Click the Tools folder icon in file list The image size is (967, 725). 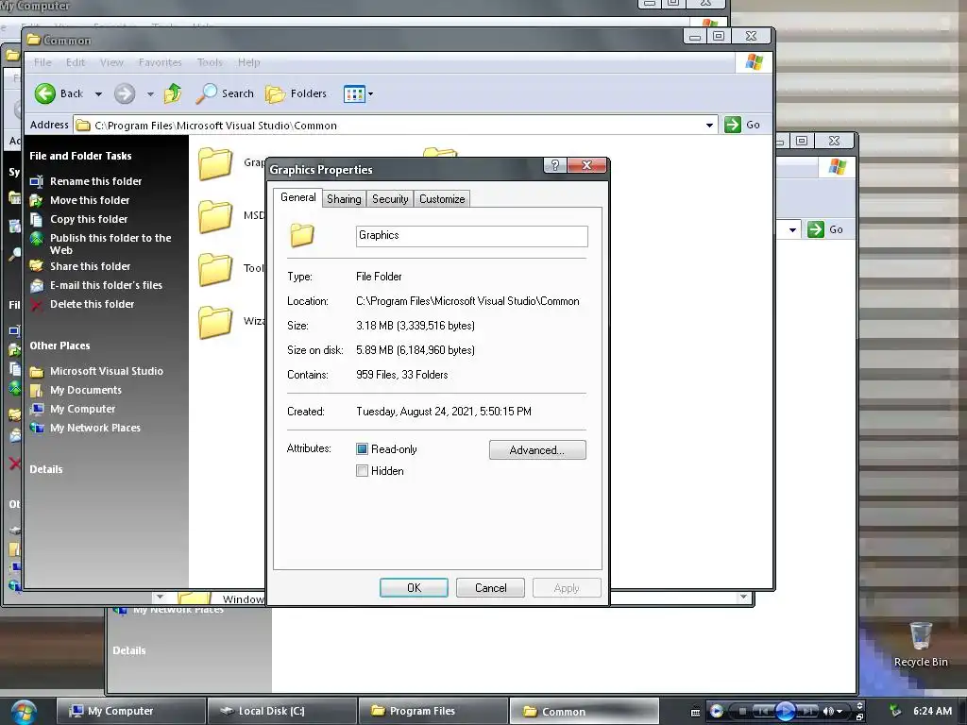coord(215,269)
